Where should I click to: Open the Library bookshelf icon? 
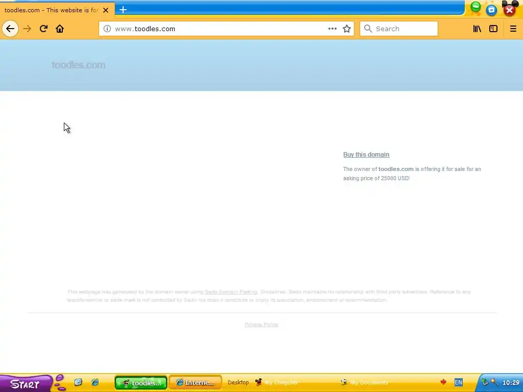(477, 29)
